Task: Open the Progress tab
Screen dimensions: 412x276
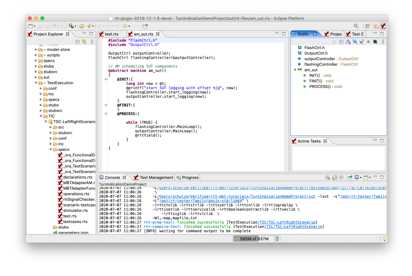Action: pyautogui.click(x=187, y=178)
